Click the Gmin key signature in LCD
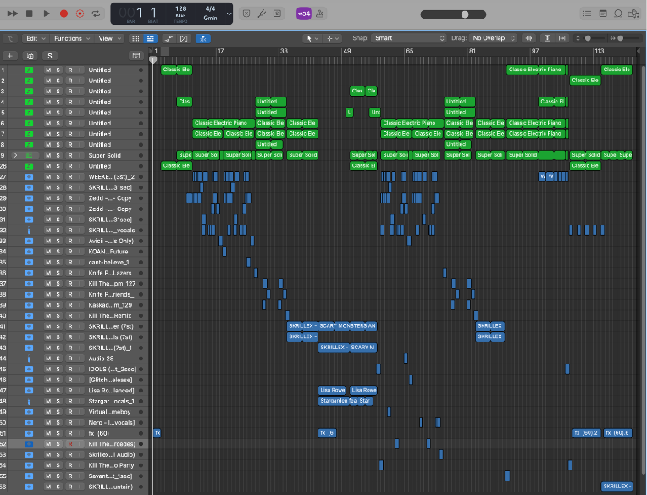 click(210, 18)
